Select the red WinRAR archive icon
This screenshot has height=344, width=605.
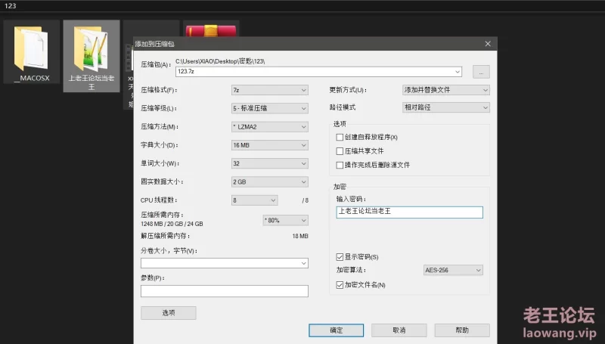click(x=211, y=31)
